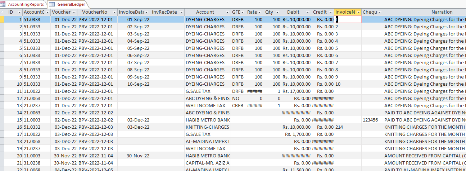Open the Account column filter dropdown
This screenshot has width=466, height=171.
pyautogui.click(x=228, y=12)
